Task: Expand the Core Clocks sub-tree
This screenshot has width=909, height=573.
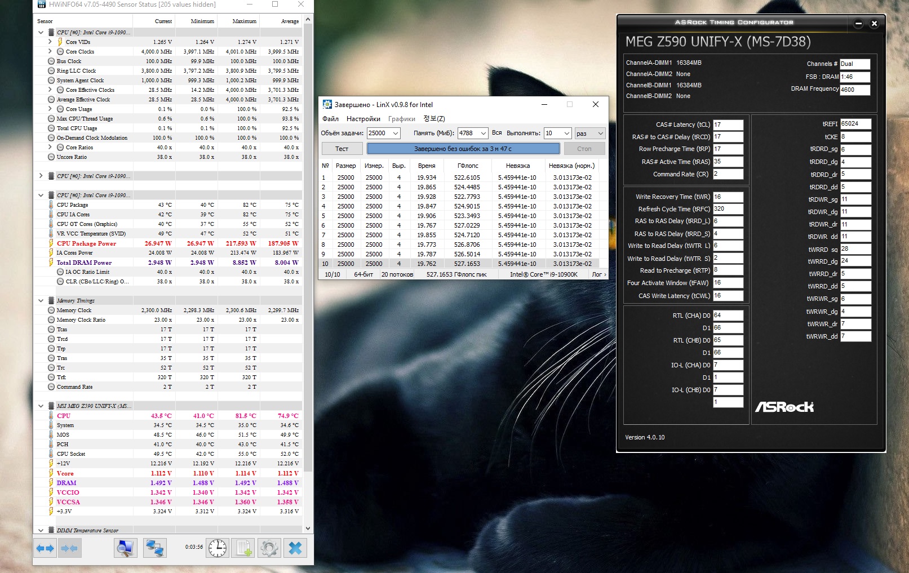Action: coord(50,51)
